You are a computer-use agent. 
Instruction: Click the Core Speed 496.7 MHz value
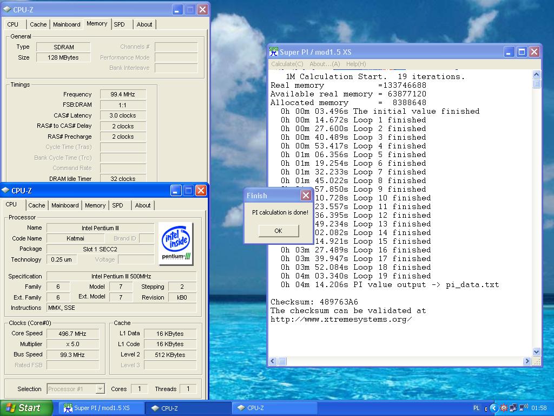point(73,334)
